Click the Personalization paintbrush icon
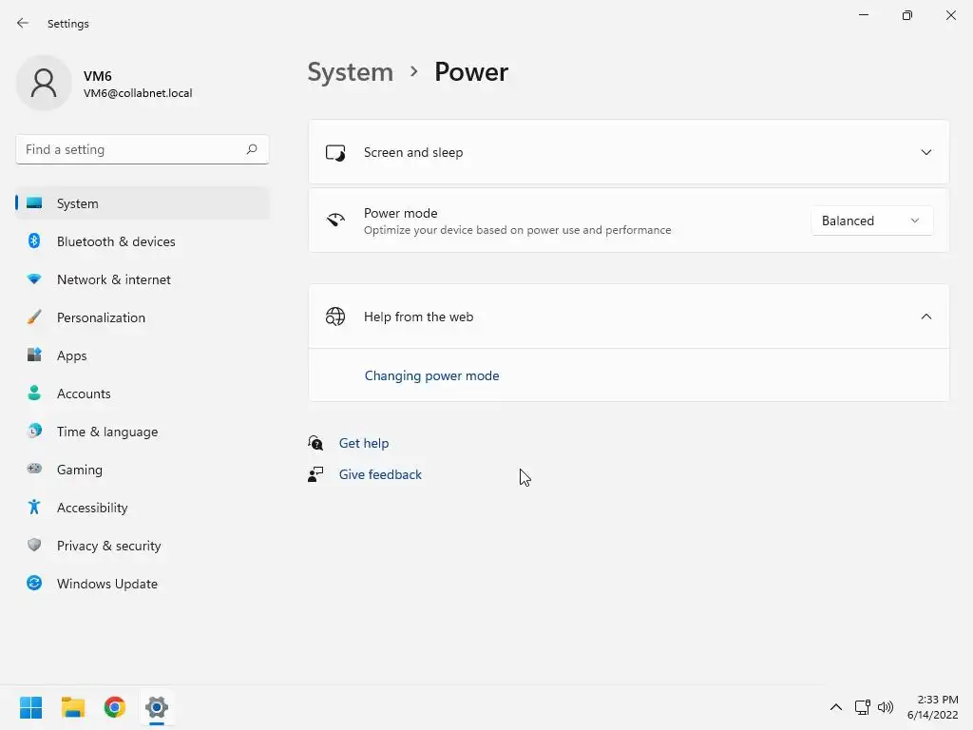The image size is (973, 730). point(34,317)
